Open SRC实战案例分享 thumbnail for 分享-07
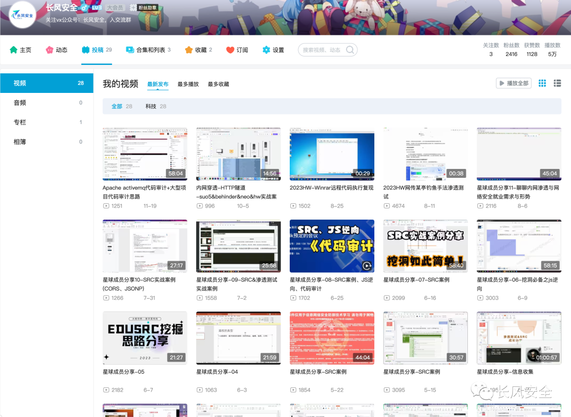571x417 pixels. 426,246
